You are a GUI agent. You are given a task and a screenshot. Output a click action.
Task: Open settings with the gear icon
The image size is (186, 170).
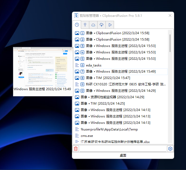pos(170,149)
